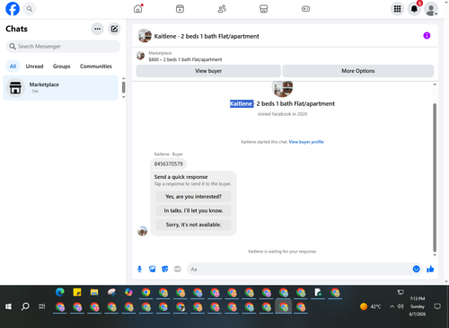Open the View buyer profile link
The image size is (449, 328).
click(x=306, y=142)
